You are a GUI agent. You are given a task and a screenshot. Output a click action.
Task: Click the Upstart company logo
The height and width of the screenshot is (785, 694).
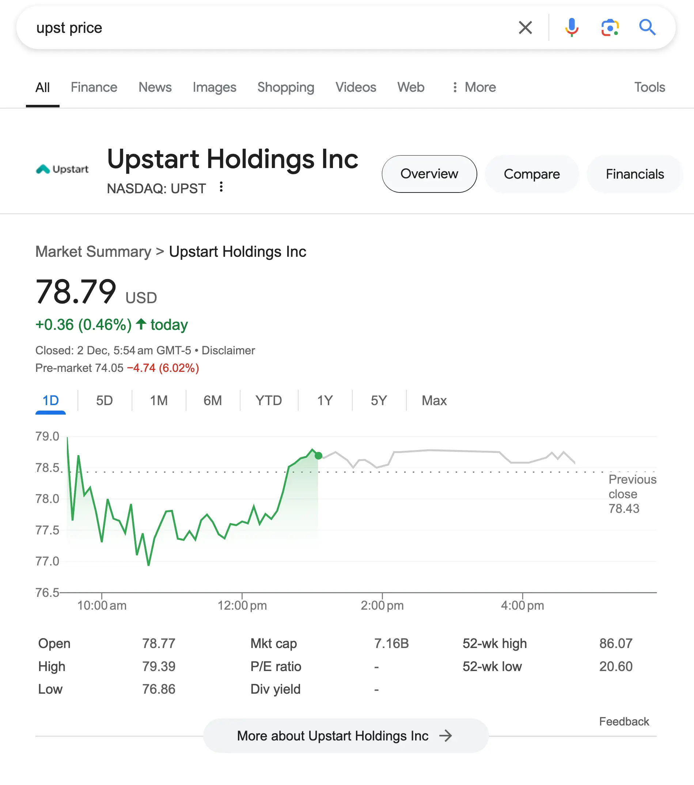pos(62,169)
